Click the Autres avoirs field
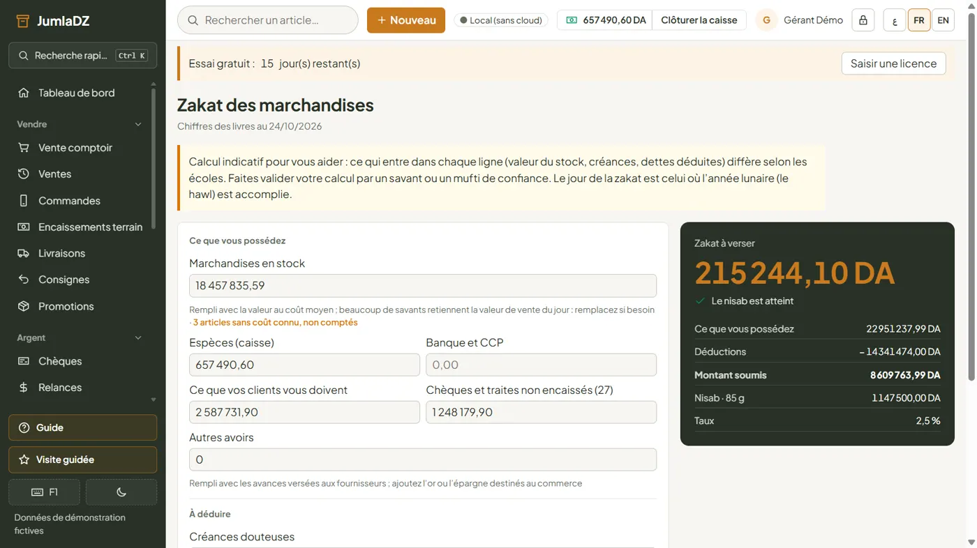 tap(423, 459)
